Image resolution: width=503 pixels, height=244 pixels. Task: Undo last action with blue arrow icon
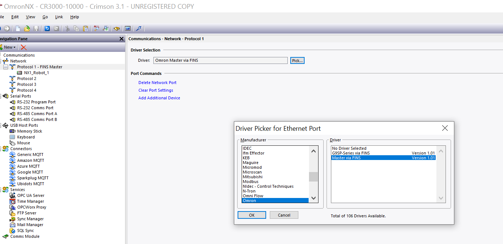click(x=47, y=28)
